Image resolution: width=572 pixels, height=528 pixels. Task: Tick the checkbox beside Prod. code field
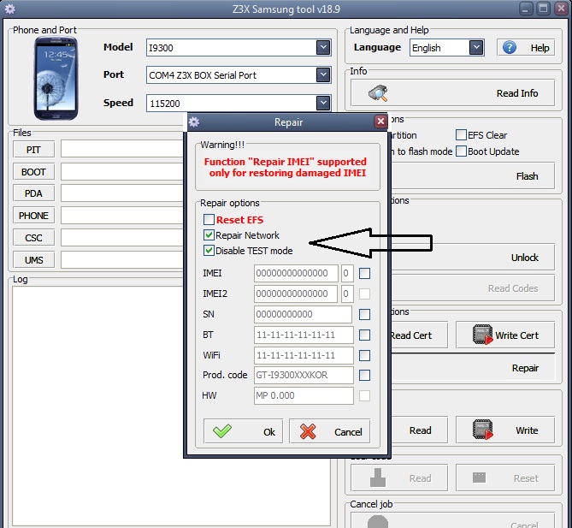tap(364, 375)
